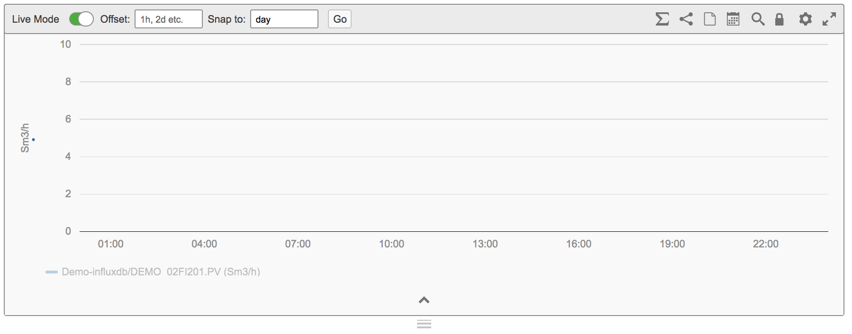The width and height of the screenshot is (852, 334).
Task: Toggle the Live Mode switch
Action: [81, 19]
